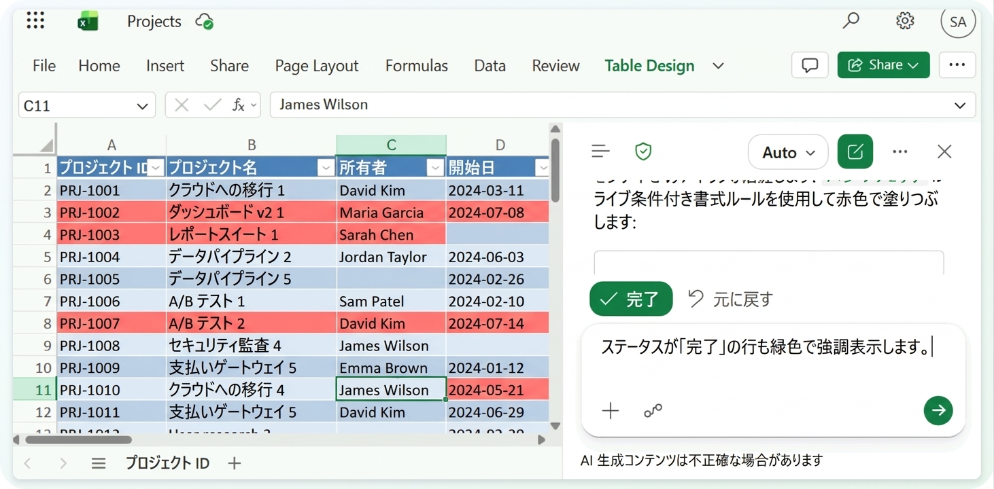Confirm the formula bar entry checkmark
The image size is (994, 489).
click(213, 105)
